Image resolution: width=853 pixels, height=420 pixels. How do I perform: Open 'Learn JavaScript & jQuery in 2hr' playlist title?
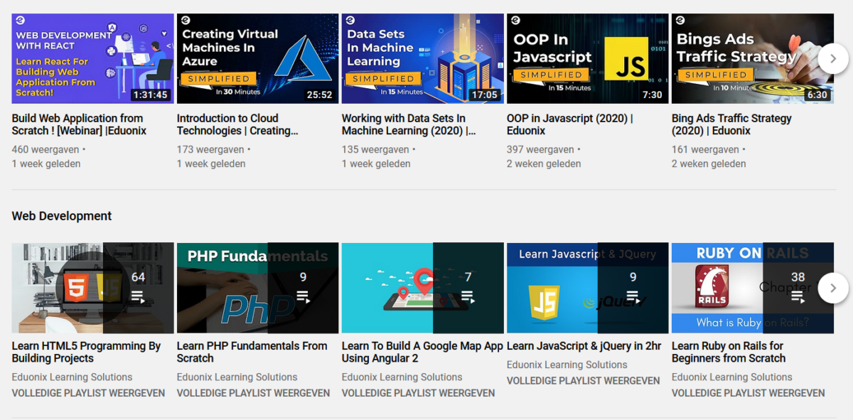click(x=584, y=346)
